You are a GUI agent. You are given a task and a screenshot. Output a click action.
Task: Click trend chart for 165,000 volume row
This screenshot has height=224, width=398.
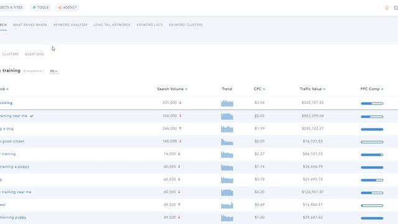tap(227, 142)
